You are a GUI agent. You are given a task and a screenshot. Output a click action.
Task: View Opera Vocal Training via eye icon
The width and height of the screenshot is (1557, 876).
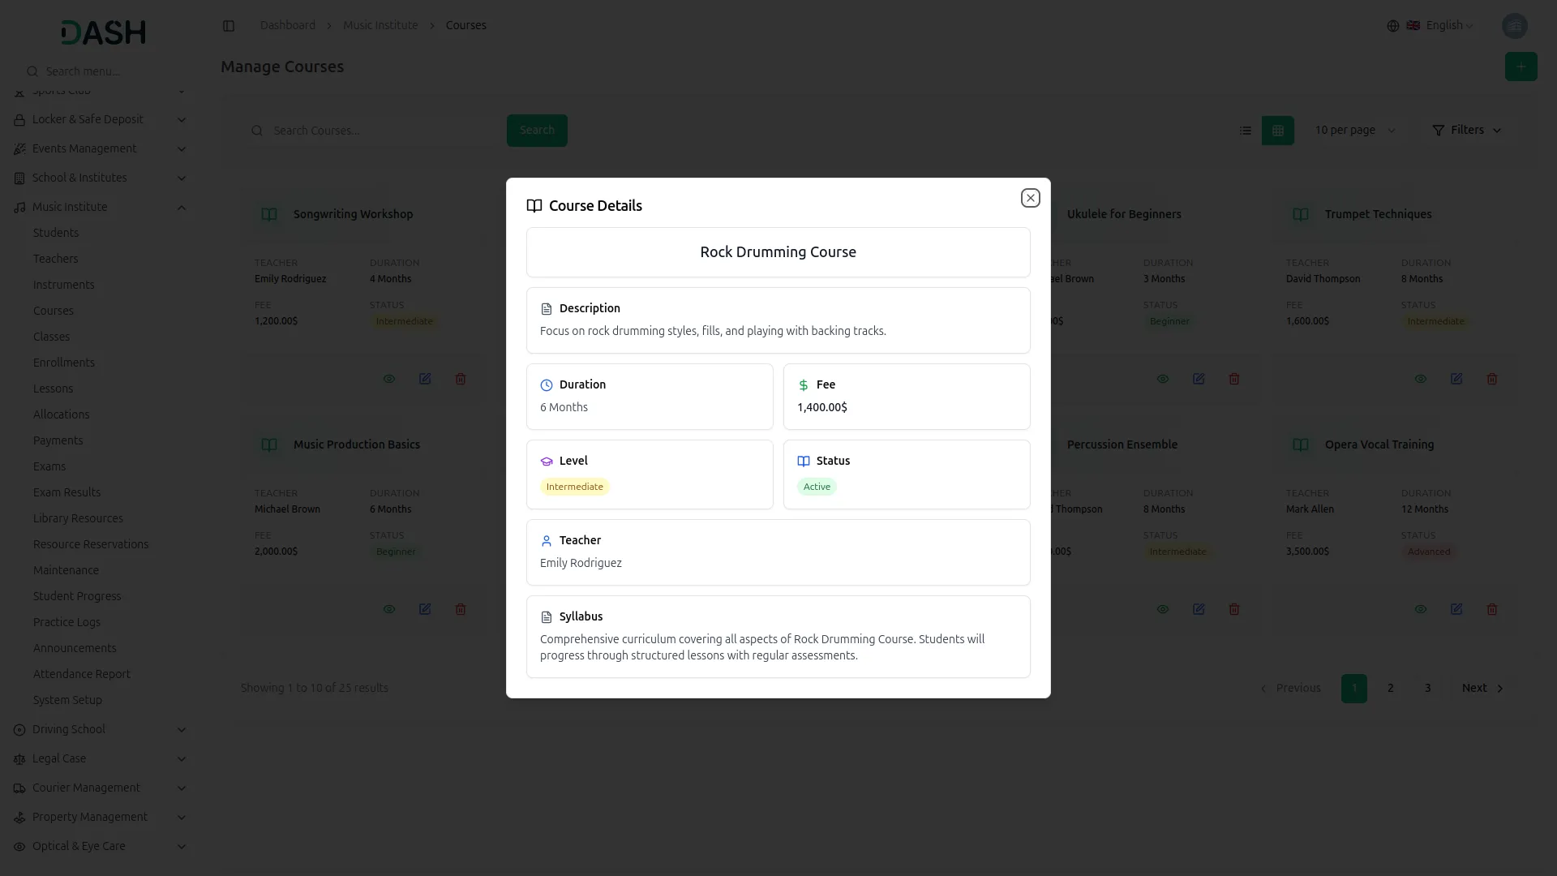(1421, 609)
